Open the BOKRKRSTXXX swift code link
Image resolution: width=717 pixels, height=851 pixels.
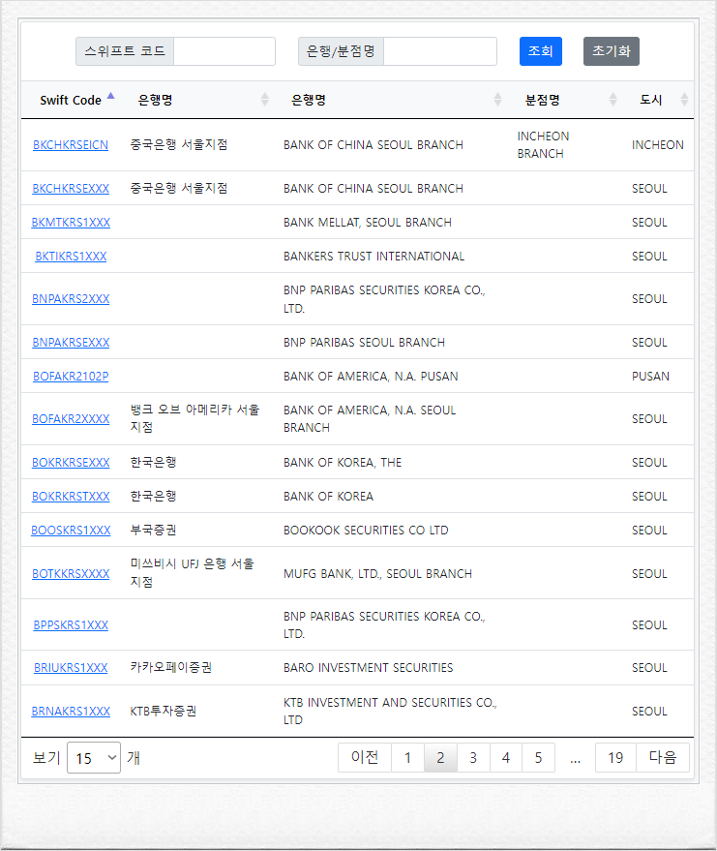click(71, 496)
